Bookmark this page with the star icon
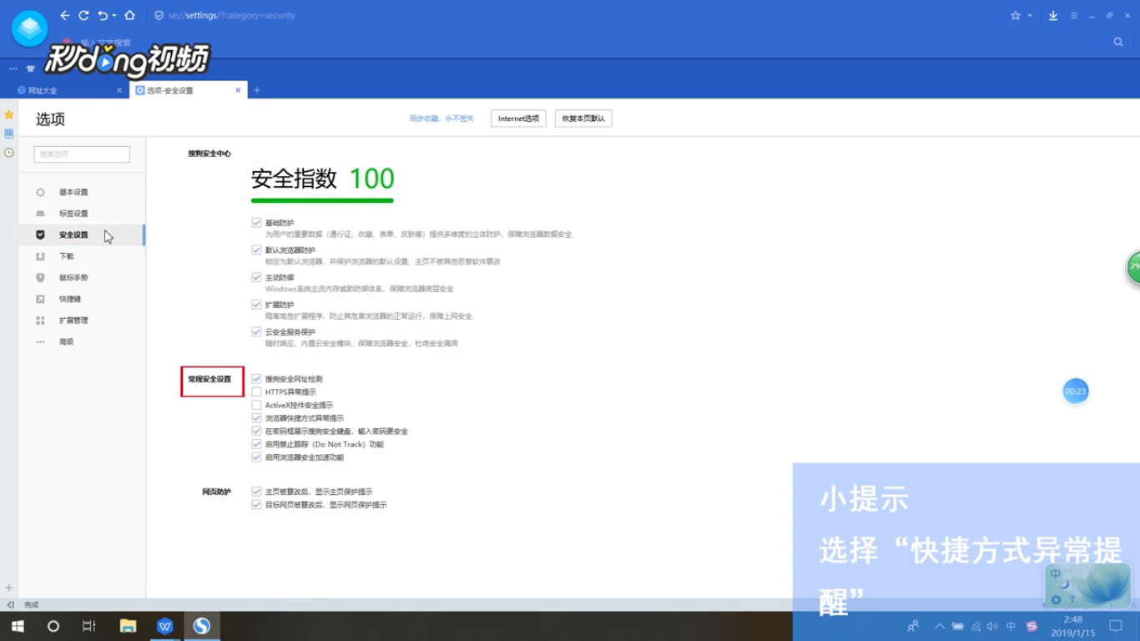The width and height of the screenshot is (1140, 641). click(1016, 15)
